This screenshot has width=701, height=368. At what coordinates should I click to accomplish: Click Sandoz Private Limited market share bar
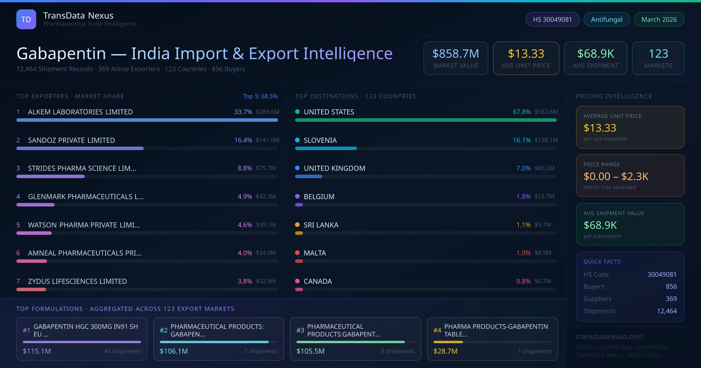(80, 148)
